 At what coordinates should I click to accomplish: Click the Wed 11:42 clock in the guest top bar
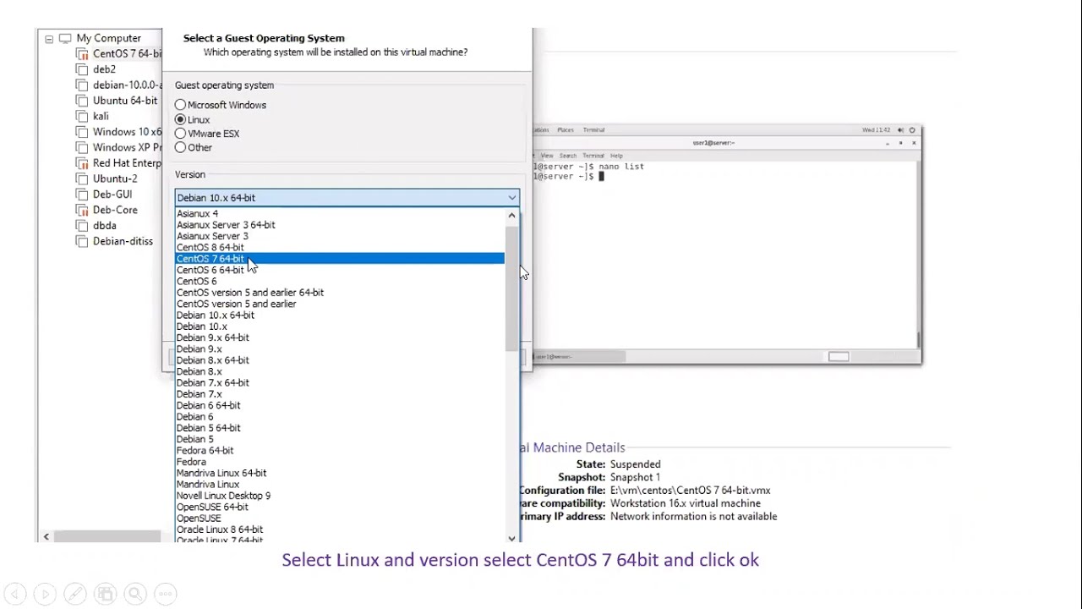pos(876,130)
